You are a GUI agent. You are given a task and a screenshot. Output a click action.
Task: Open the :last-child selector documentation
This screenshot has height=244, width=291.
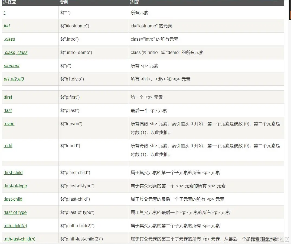point(13,199)
